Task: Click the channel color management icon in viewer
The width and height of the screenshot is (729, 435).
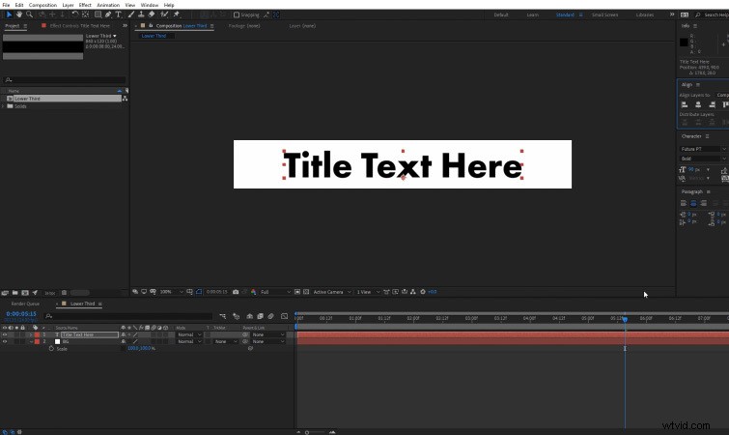Action: point(253,292)
